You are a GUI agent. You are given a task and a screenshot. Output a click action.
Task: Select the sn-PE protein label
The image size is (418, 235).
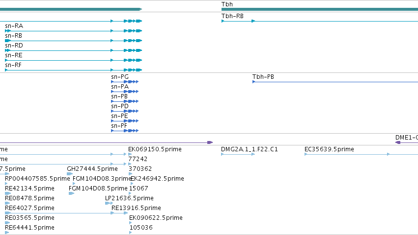119,116
